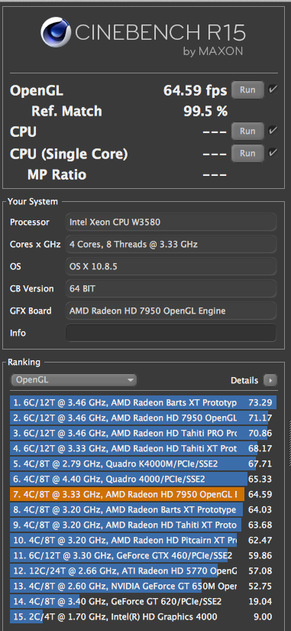Run the CPU benchmark
This screenshot has height=631, width=291.
pyautogui.click(x=247, y=131)
